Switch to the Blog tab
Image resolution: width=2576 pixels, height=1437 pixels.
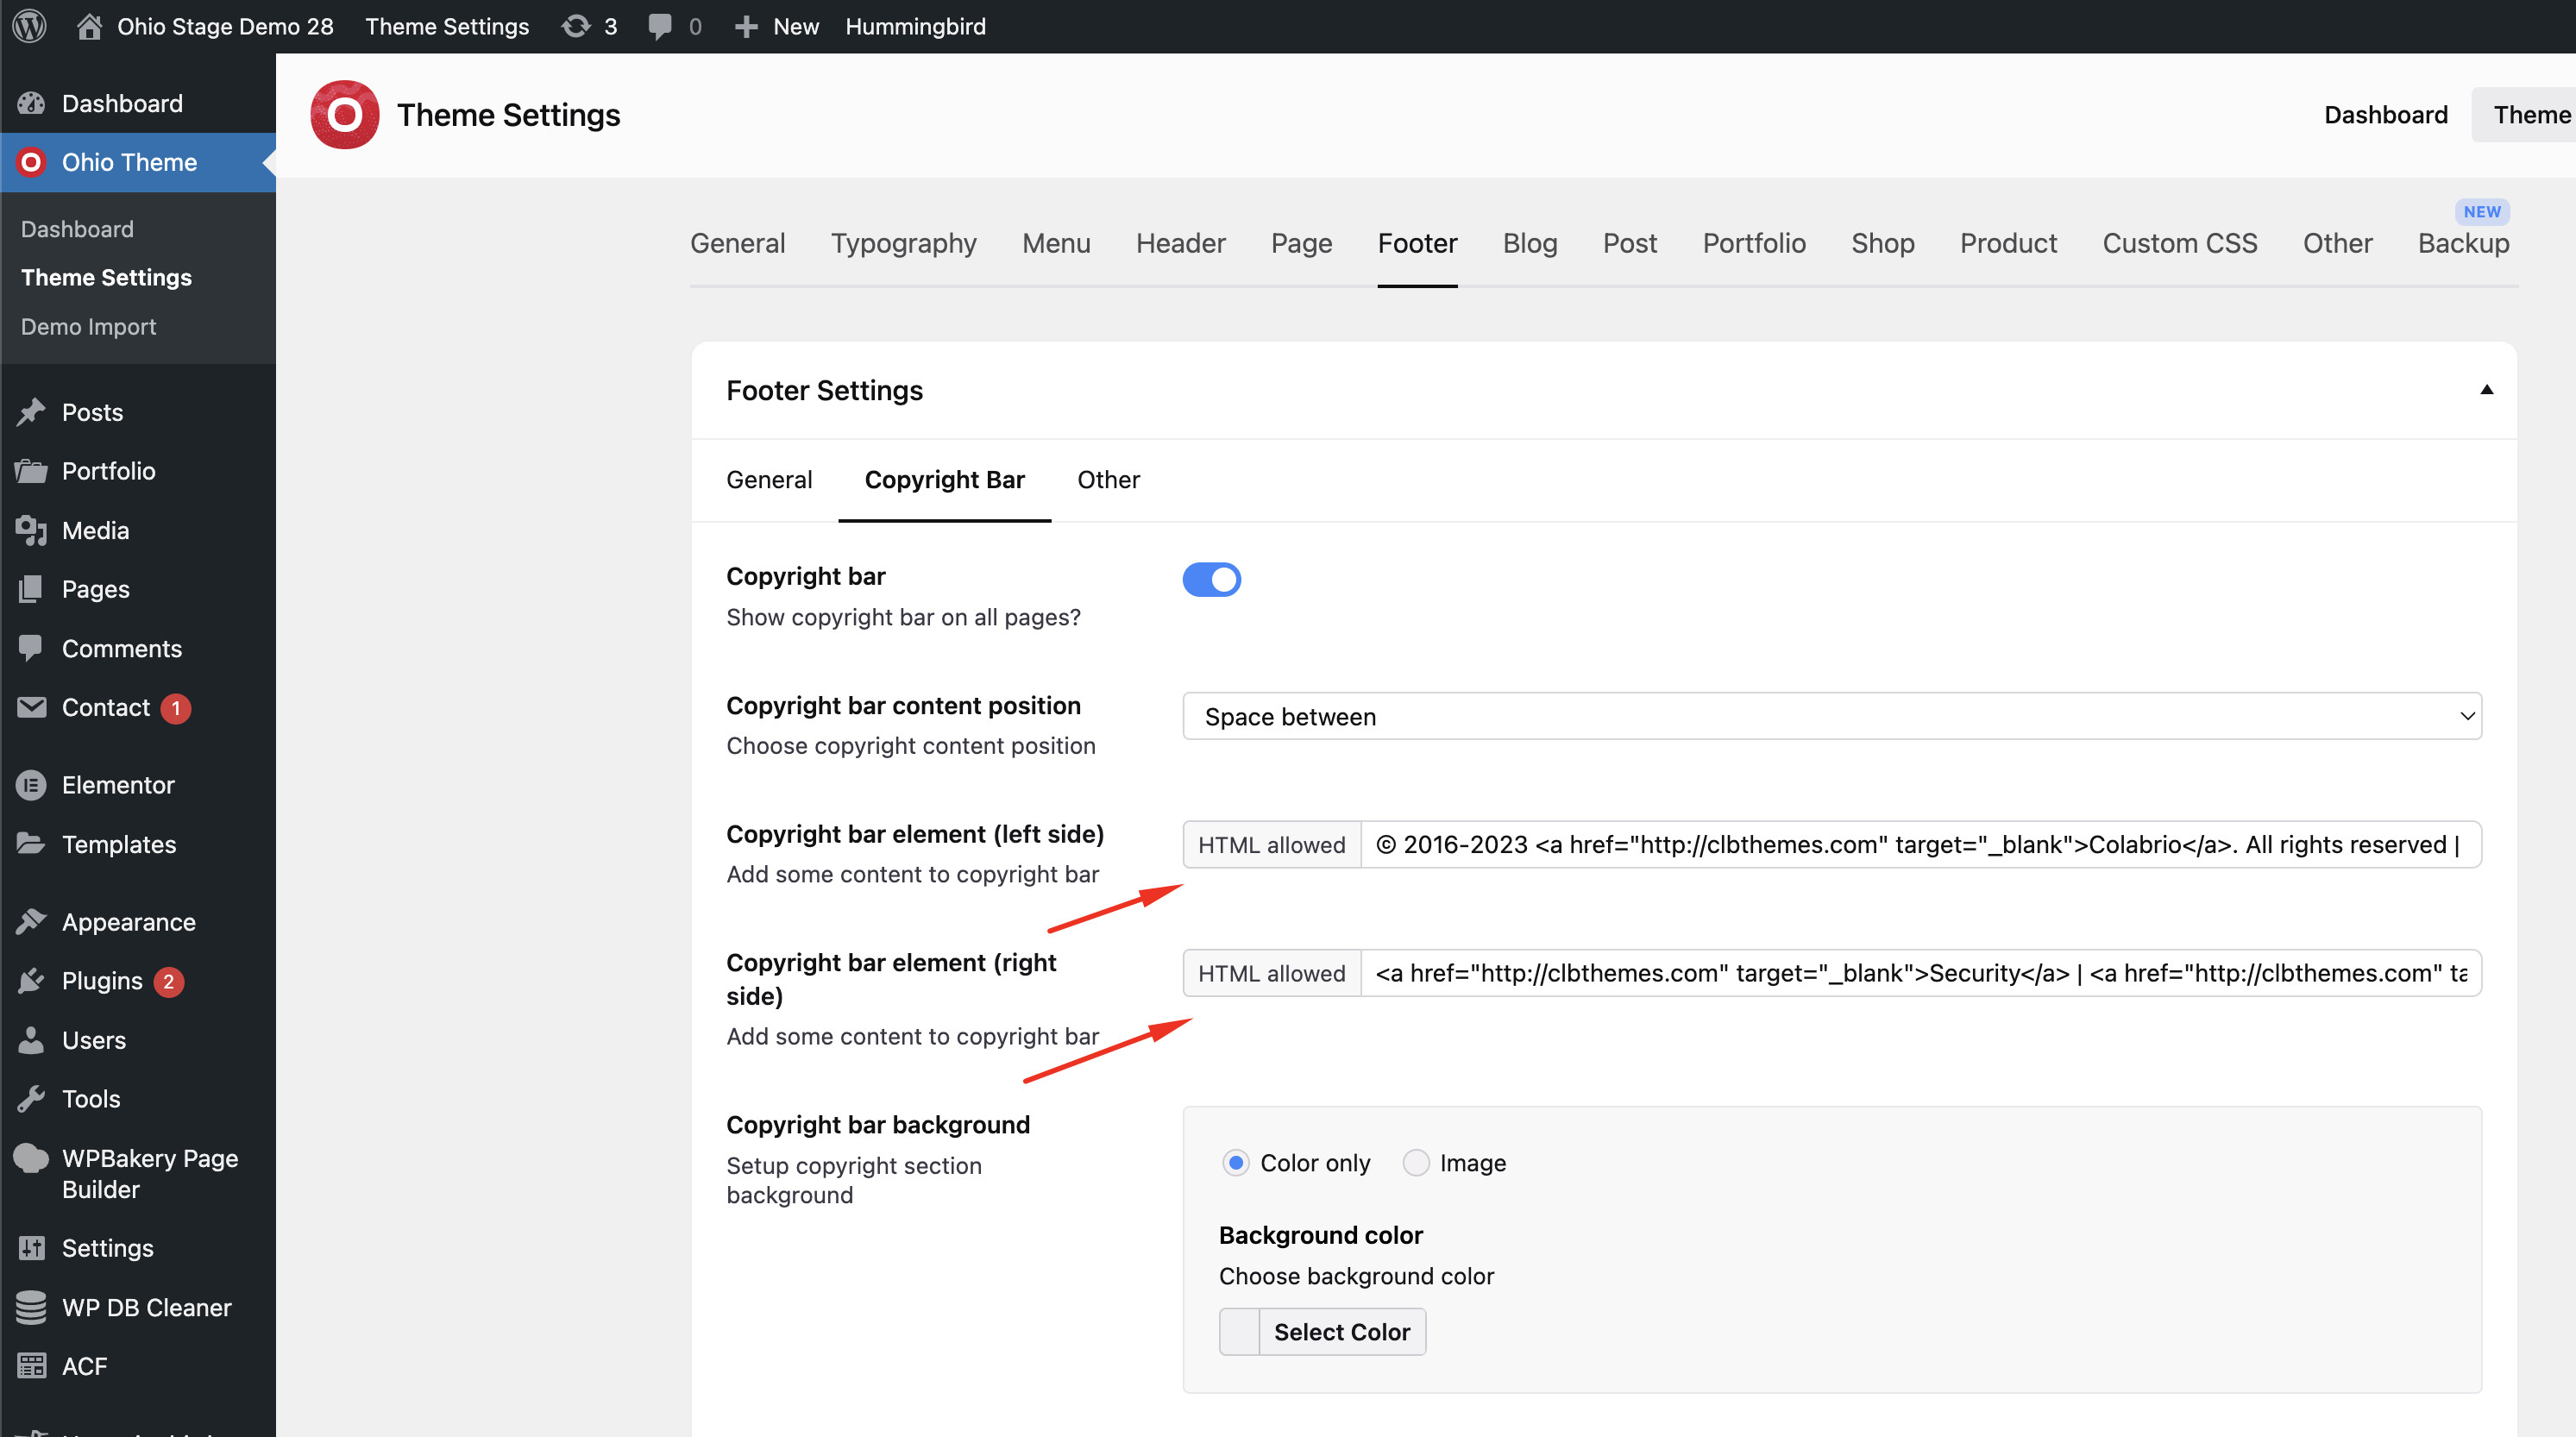coord(1530,243)
